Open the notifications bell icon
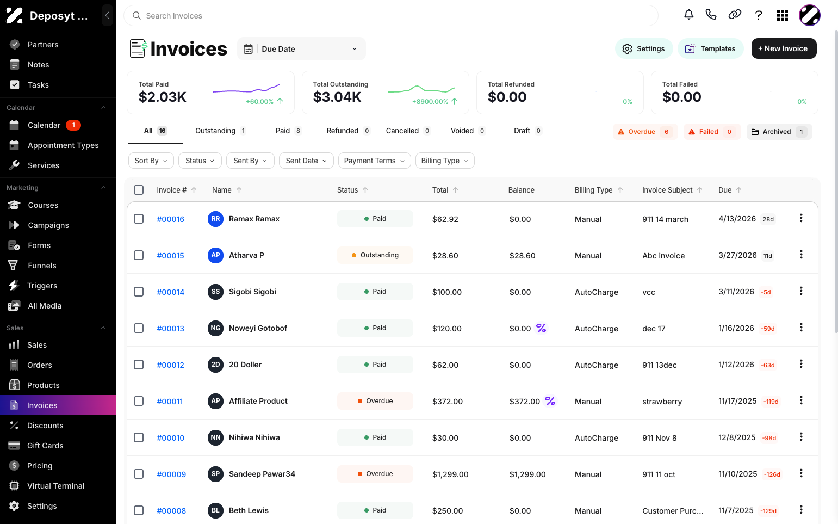The width and height of the screenshot is (838, 524). pyautogui.click(x=688, y=15)
